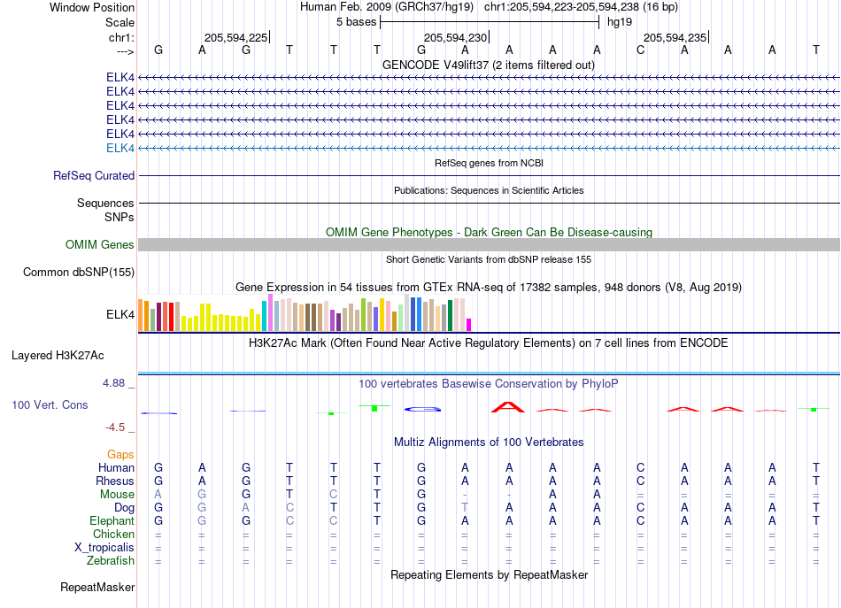Viewport: 841px width, 608px height.
Task: Open the OMIM Genes track label
Action: 99,244
